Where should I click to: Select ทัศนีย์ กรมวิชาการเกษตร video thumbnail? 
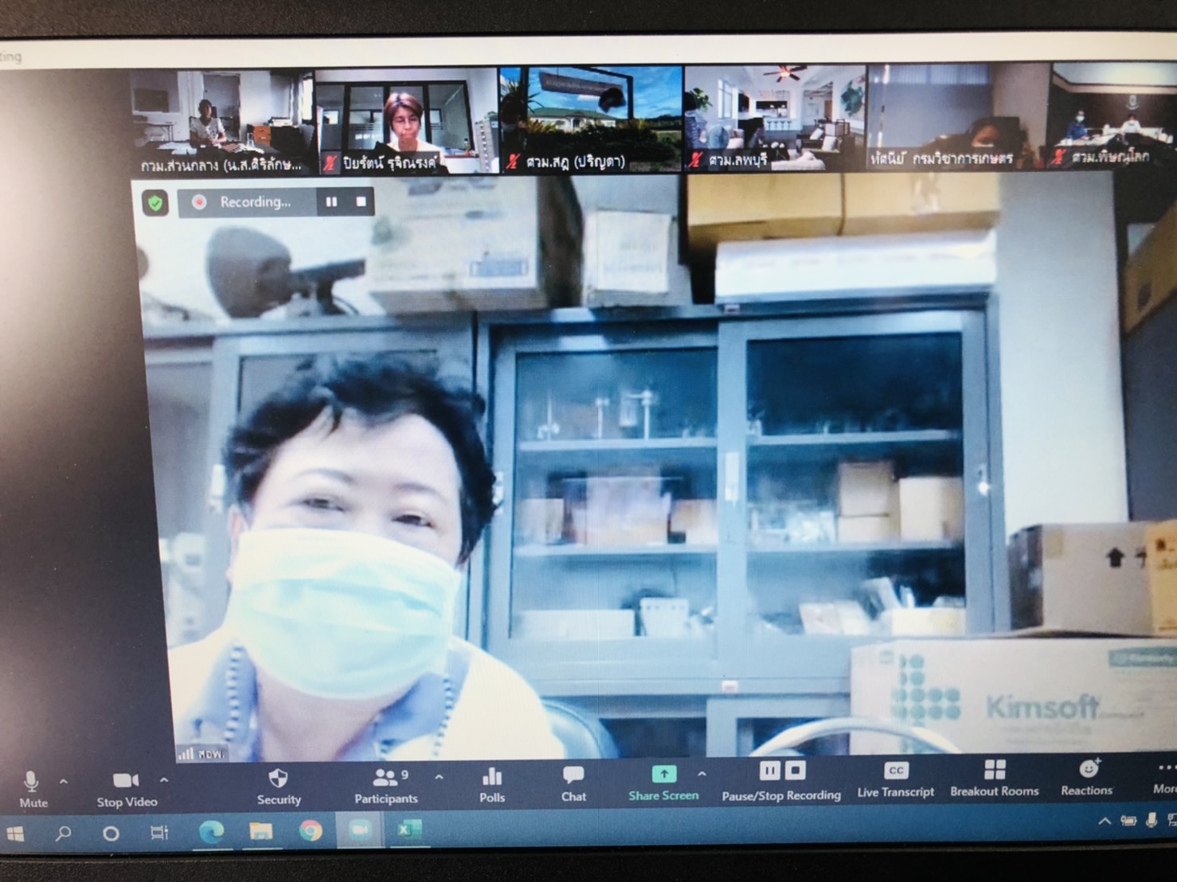point(958,117)
